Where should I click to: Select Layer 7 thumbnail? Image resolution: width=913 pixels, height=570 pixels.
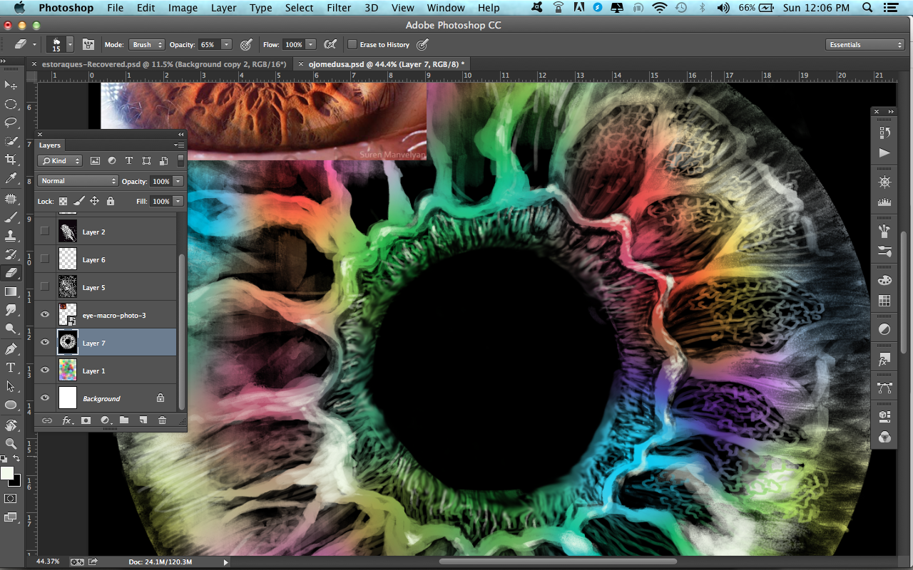(67, 342)
